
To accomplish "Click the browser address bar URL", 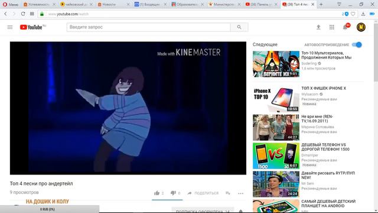I will [x=69, y=14].
